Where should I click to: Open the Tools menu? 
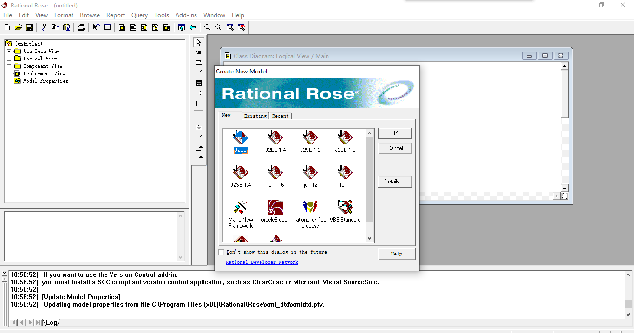coord(161,15)
